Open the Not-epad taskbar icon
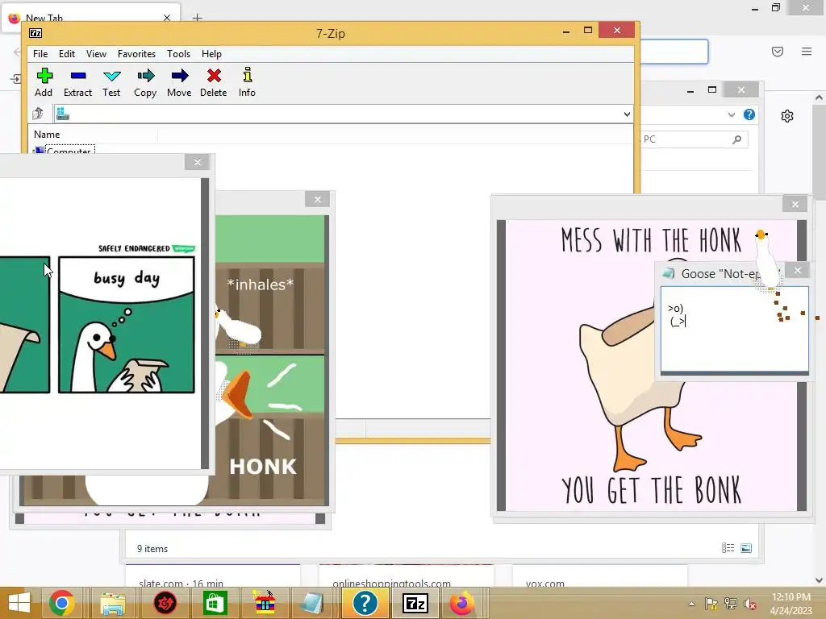Image resolution: width=826 pixels, height=619 pixels. click(x=313, y=603)
